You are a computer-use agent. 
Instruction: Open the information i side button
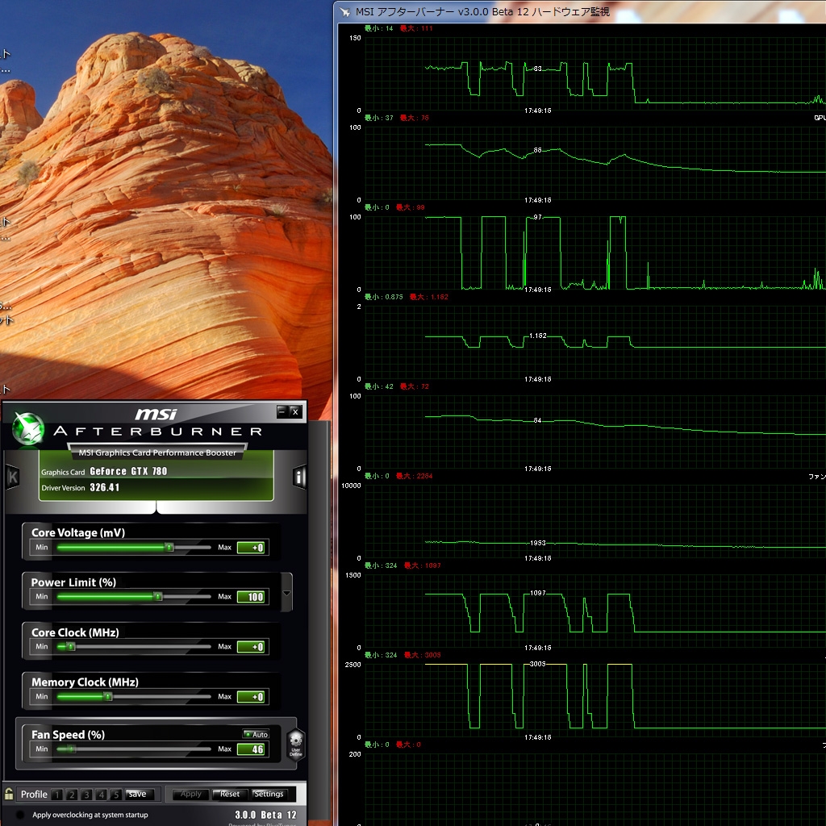299,478
